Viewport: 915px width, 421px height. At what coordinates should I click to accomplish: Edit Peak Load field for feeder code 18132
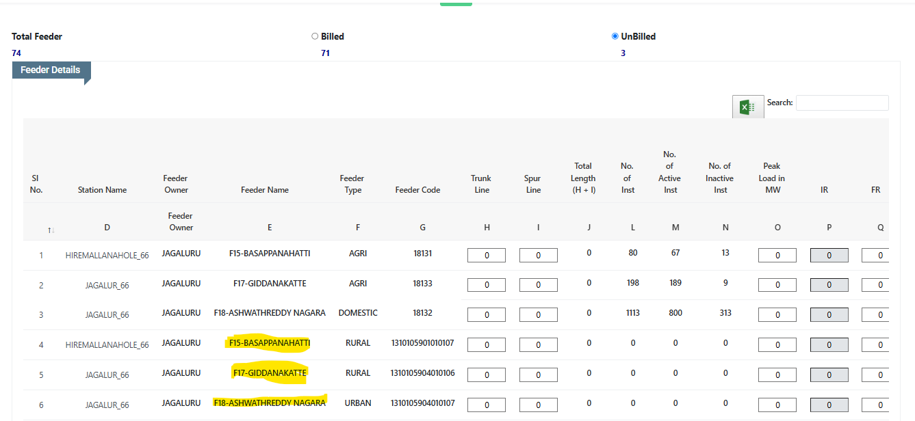777,315
